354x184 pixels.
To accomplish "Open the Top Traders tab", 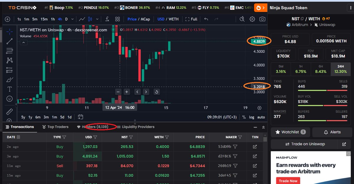I will coord(55,127).
